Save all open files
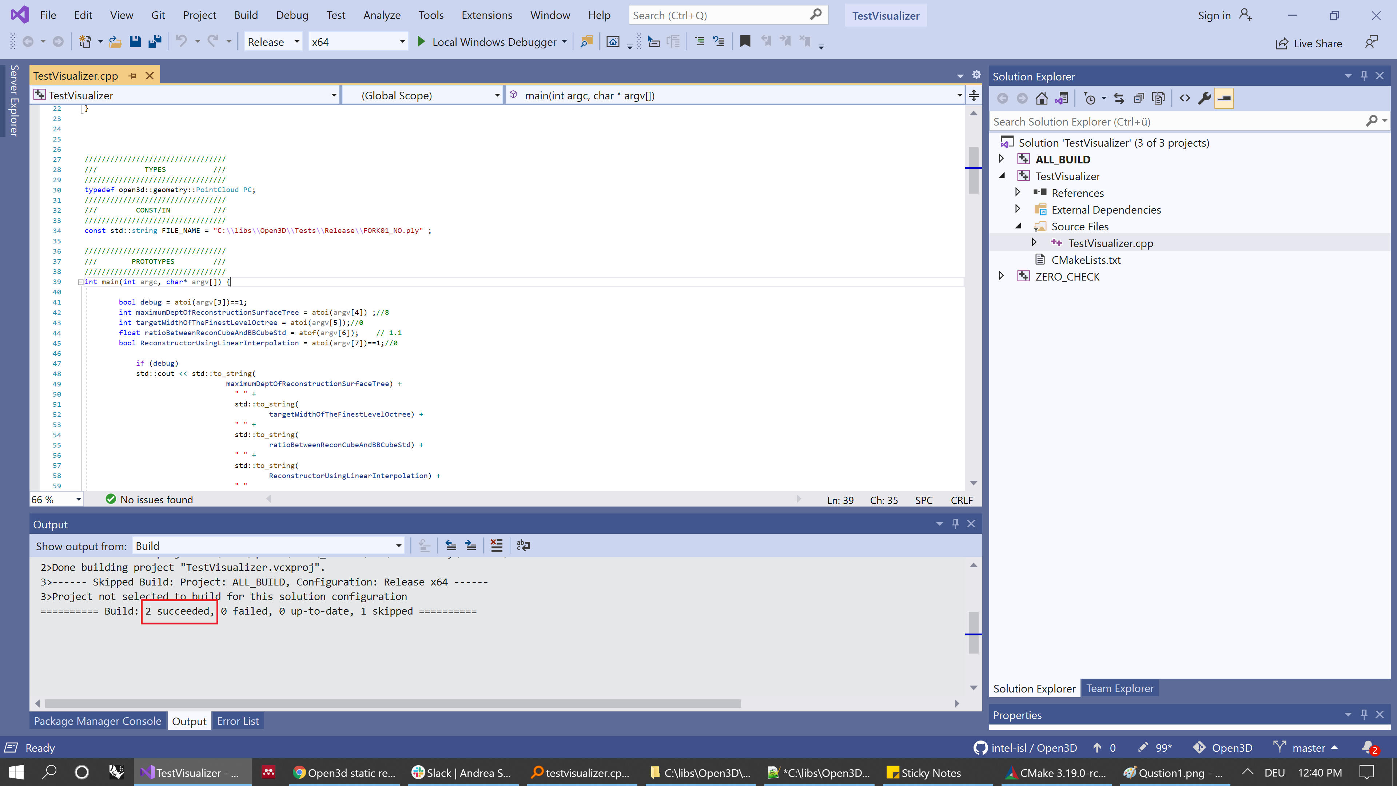Viewport: 1397px width, 786px height. coord(155,41)
